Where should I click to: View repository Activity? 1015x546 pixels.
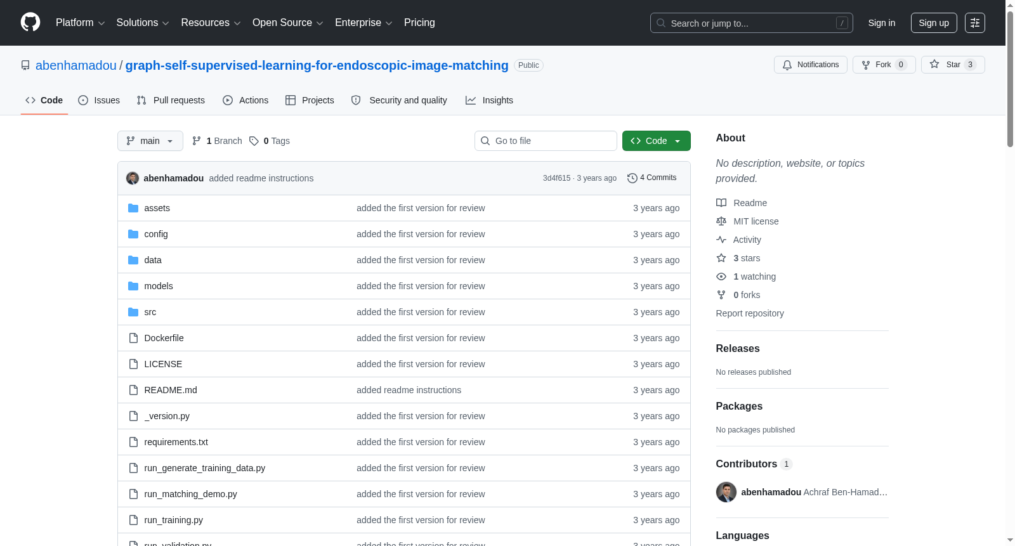(x=738, y=240)
